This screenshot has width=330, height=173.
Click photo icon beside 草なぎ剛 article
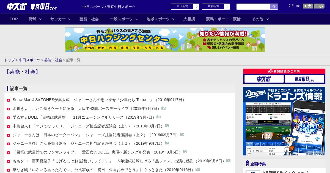click(x=198, y=169)
